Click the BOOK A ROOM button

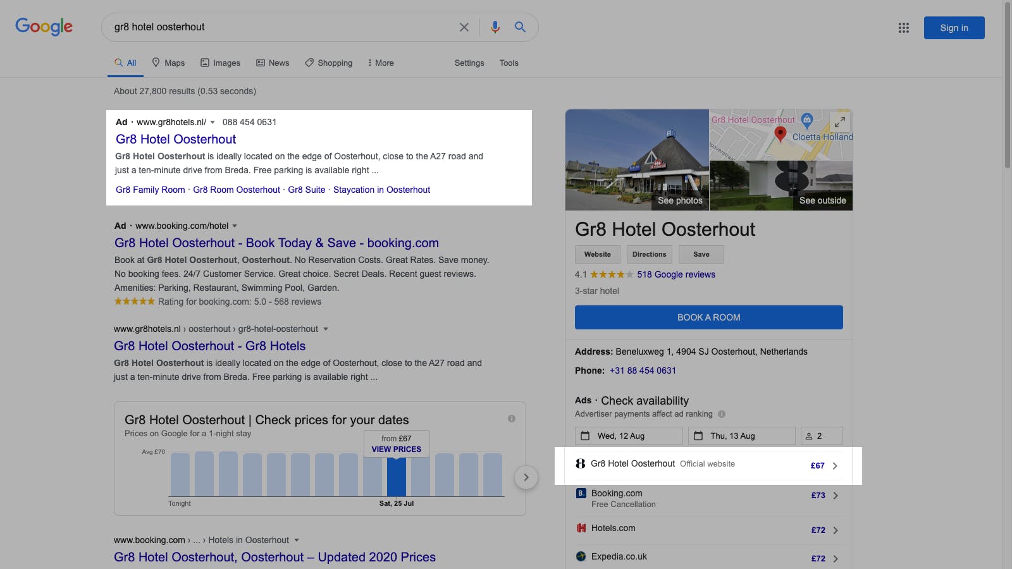coord(709,317)
